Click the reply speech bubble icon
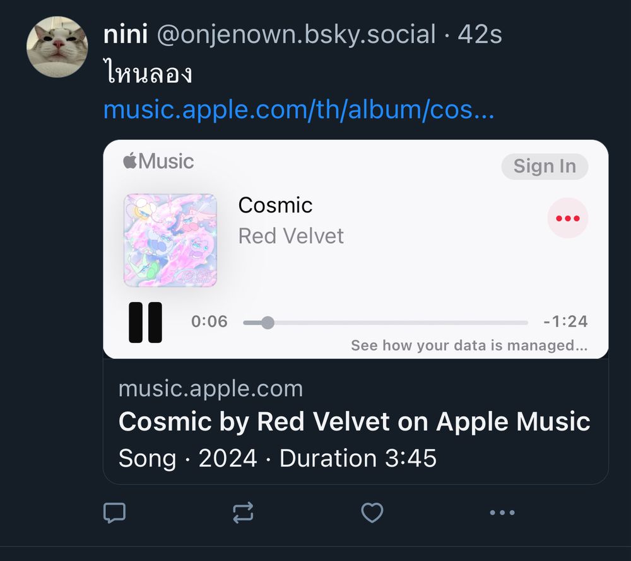This screenshot has width=631, height=561. (x=114, y=512)
